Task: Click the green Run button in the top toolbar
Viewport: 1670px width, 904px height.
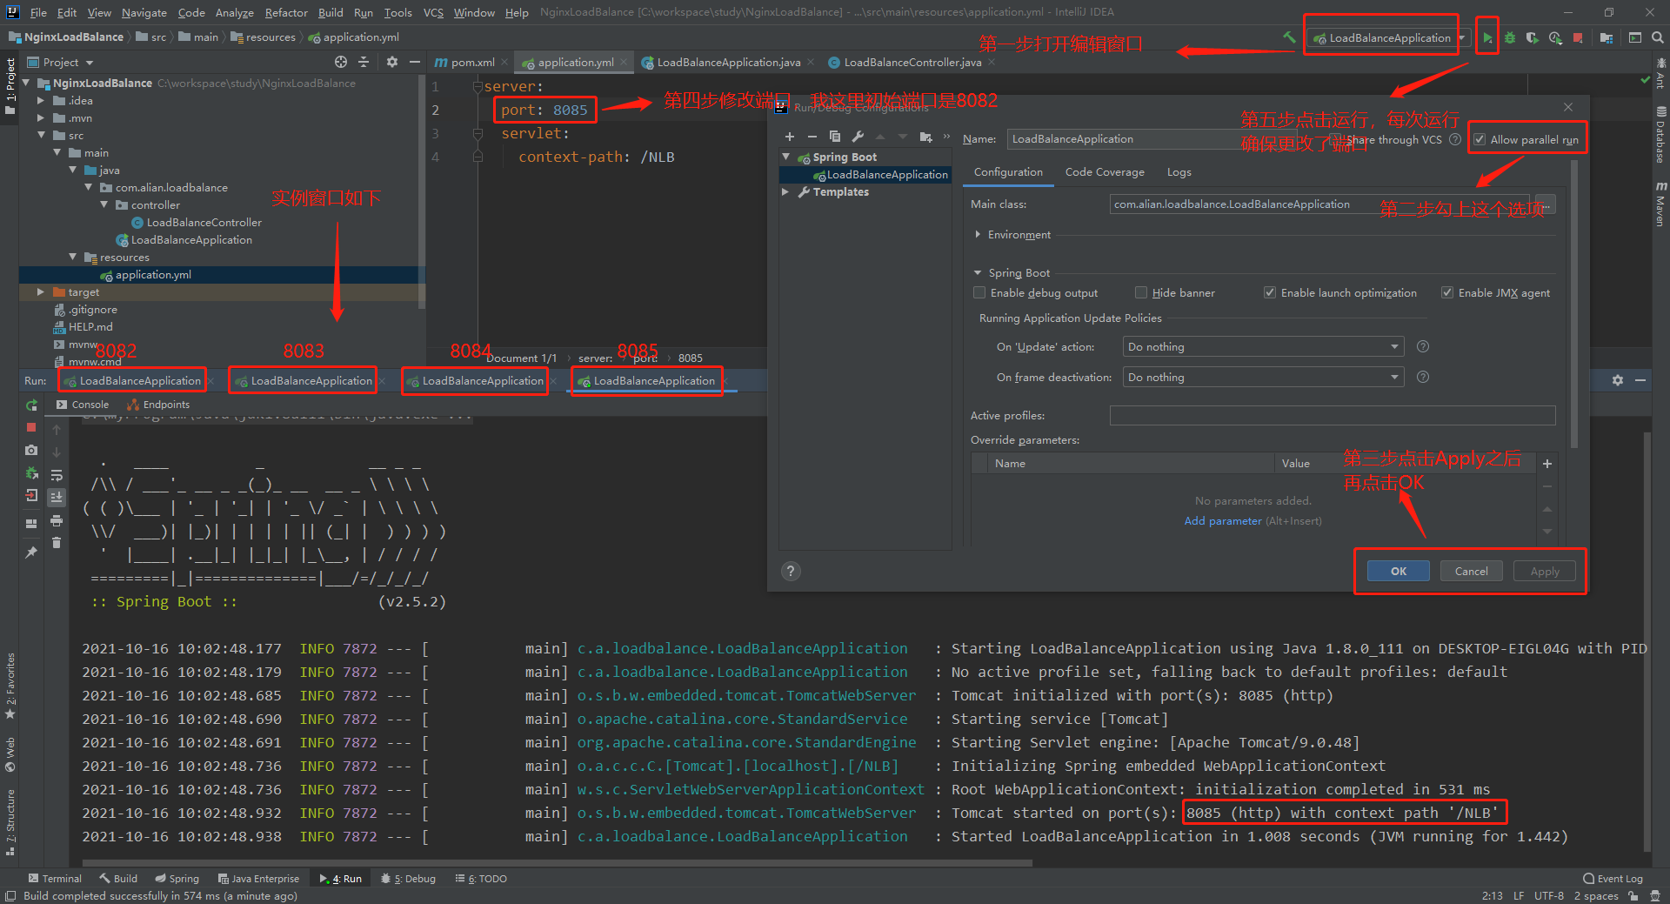Action: [x=1487, y=38]
